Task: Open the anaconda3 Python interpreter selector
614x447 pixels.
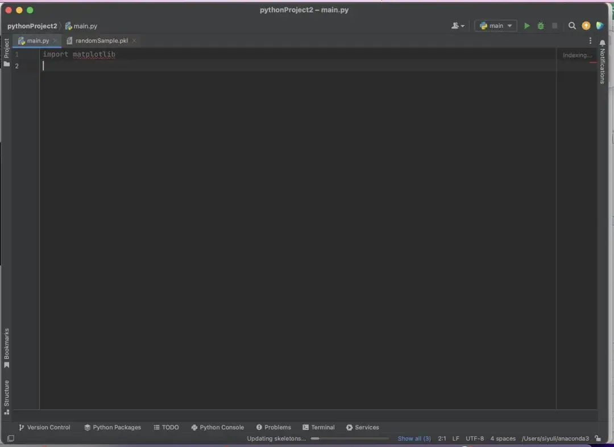Action: click(x=555, y=438)
